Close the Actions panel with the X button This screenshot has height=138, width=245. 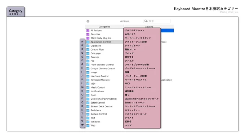88,21
